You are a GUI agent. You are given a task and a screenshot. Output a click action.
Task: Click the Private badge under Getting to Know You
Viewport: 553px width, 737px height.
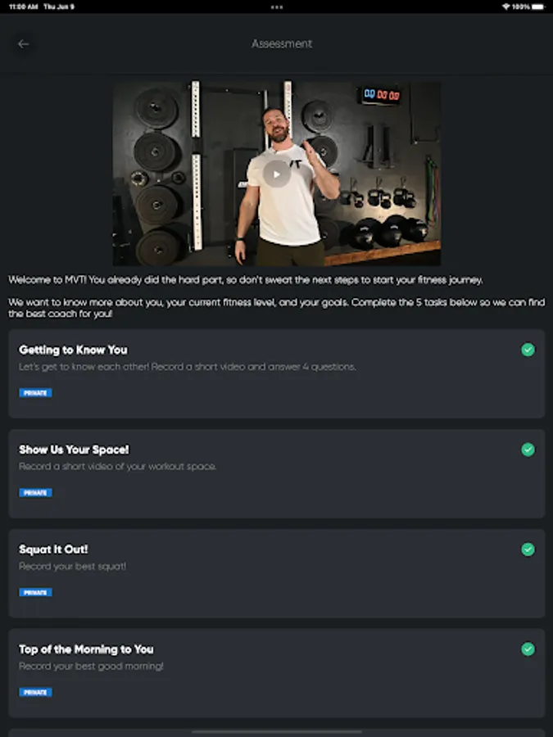point(35,393)
